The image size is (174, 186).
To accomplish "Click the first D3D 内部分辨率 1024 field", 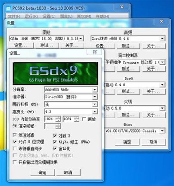I will [x=50, y=119].
